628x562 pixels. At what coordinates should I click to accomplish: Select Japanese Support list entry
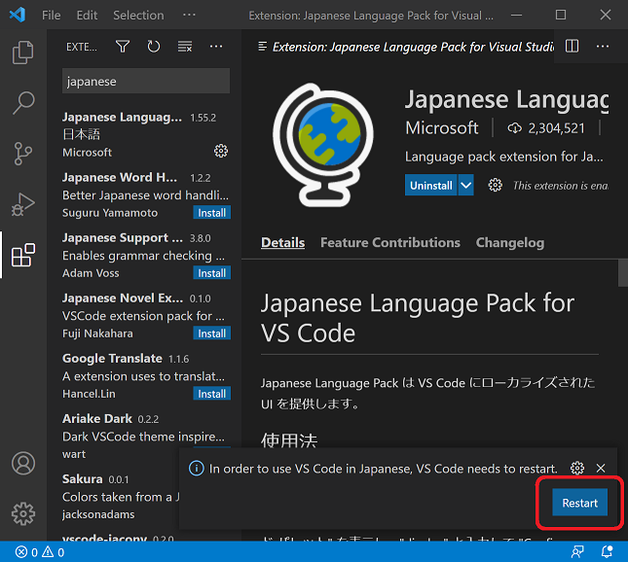(145, 256)
